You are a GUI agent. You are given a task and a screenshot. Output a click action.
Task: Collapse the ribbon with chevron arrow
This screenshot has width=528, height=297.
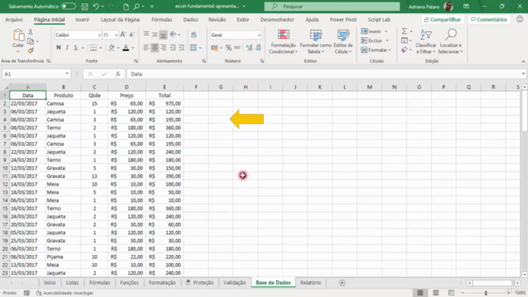coord(523,62)
